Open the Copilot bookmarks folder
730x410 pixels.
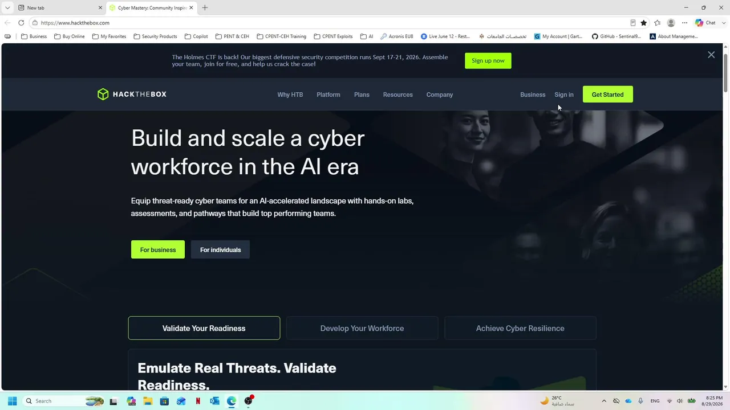(196, 36)
